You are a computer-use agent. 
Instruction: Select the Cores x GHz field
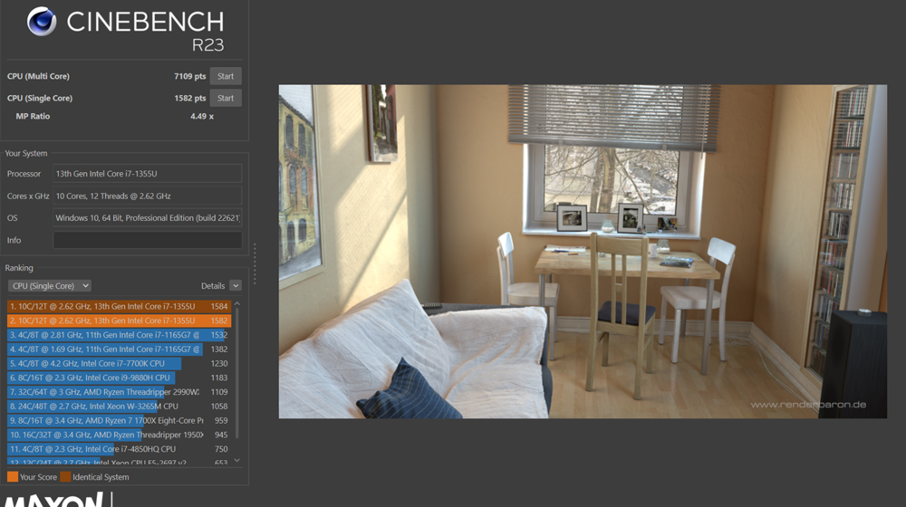(148, 196)
